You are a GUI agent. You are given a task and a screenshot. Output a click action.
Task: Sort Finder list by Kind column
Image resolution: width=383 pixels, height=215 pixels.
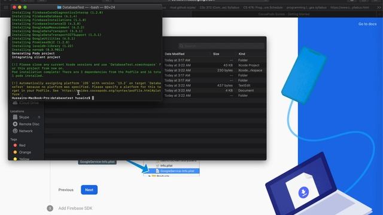[242, 54]
